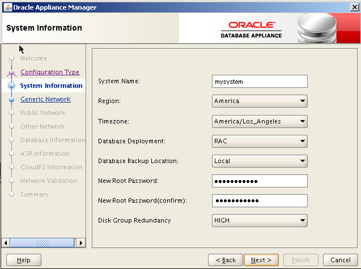Open the Region dropdown

point(260,101)
